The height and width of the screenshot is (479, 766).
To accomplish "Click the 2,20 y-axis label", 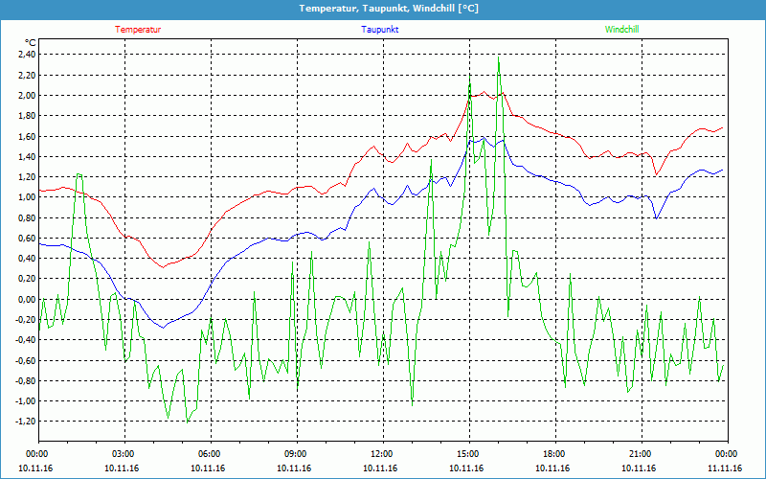I will click(27, 75).
